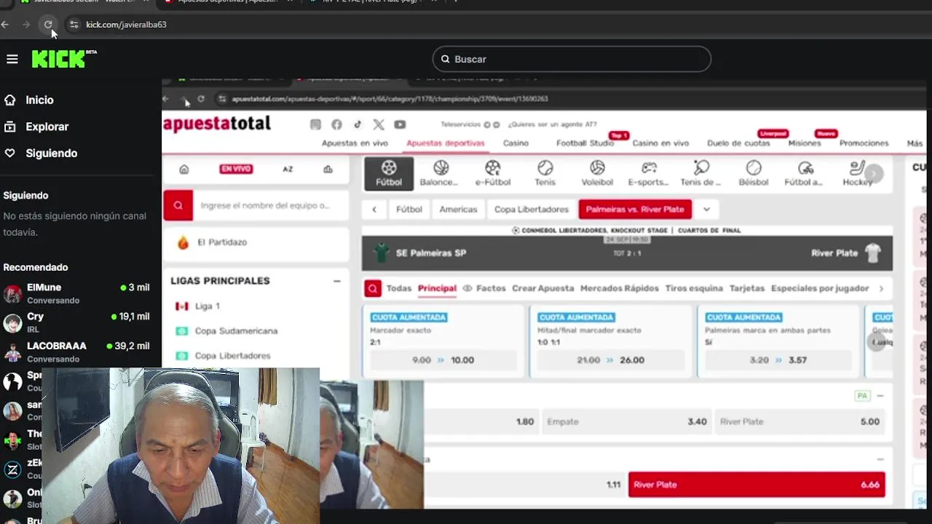This screenshot has height=524, width=932.
Task: Open apuestatotal X icon
Action: (379, 124)
